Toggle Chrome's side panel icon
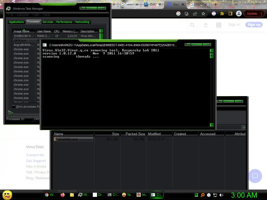The width and height of the screenshot is (267, 200). 230,14
